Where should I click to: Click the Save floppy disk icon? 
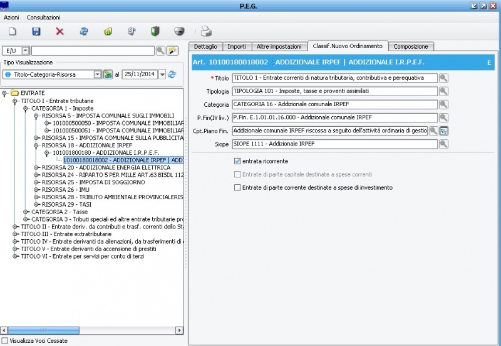point(36,31)
